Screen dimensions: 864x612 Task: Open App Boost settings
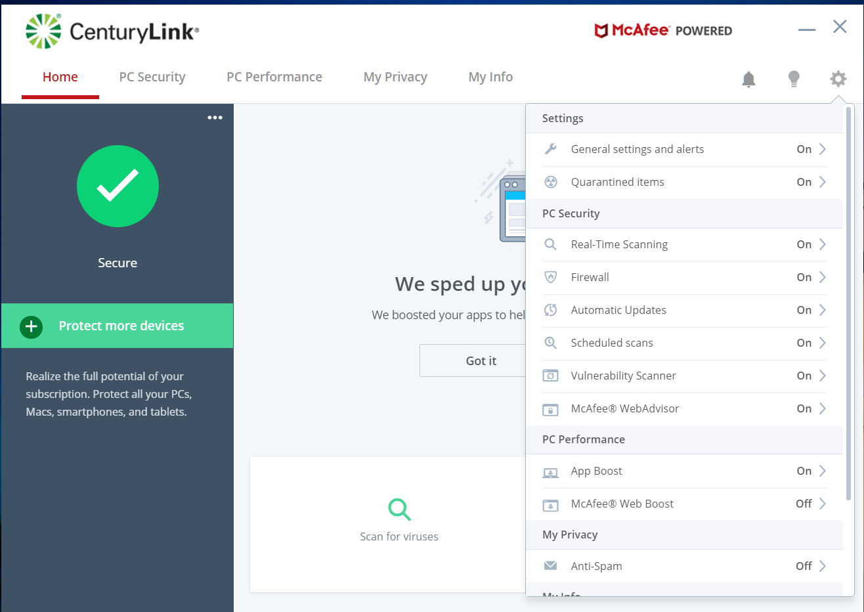[684, 471]
